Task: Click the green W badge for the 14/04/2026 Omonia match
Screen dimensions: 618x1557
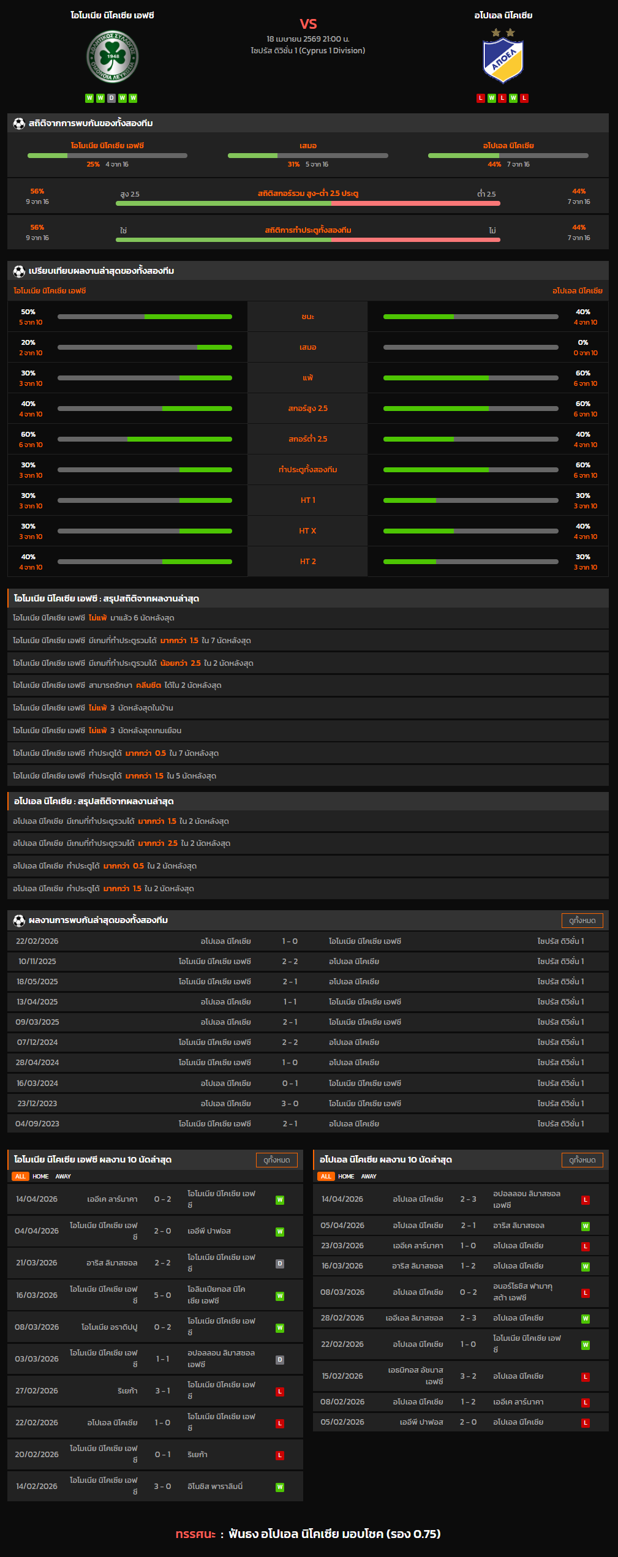Action: pos(280,1200)
